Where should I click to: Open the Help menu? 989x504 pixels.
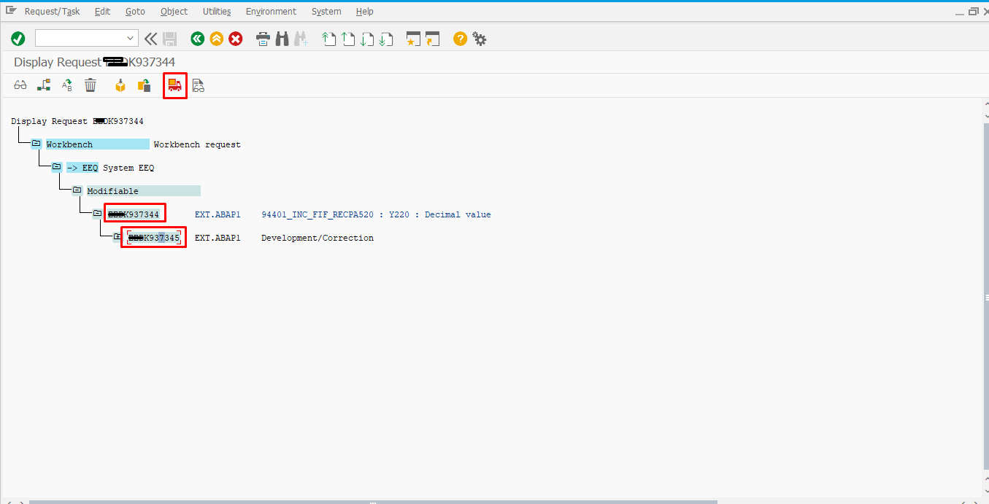pos(365,11)
